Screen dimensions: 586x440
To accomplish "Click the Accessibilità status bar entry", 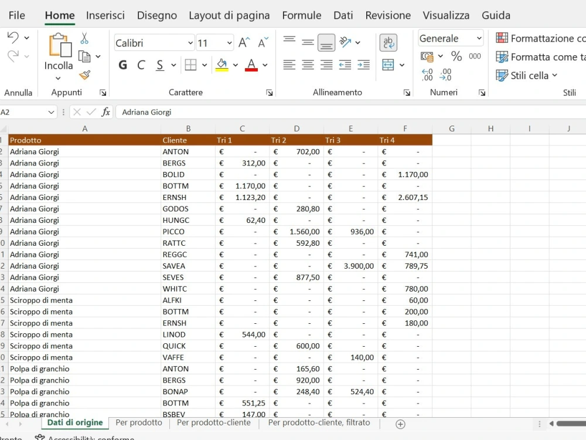I will [84, 438].
